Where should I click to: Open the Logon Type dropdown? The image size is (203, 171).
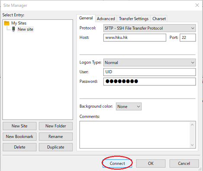tap(149, 62)
